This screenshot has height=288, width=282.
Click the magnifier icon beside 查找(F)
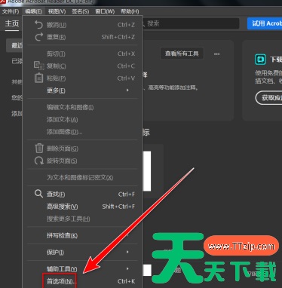tap(38, 194)
